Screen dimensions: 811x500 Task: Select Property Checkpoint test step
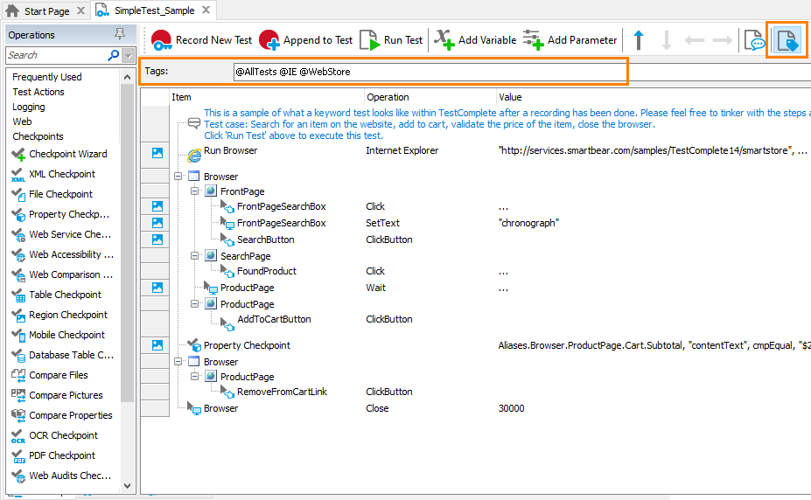[x=247, y=345]
